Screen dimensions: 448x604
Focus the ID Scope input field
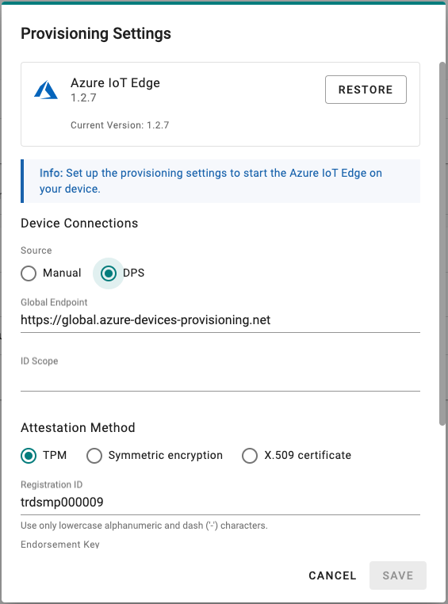tap(220, 379)
